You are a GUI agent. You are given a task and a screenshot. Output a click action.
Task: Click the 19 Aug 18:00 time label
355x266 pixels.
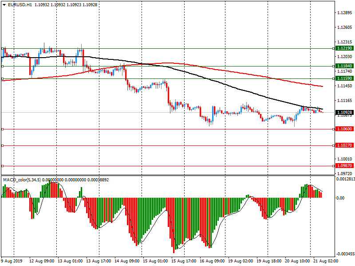click(x=269, y=261)
